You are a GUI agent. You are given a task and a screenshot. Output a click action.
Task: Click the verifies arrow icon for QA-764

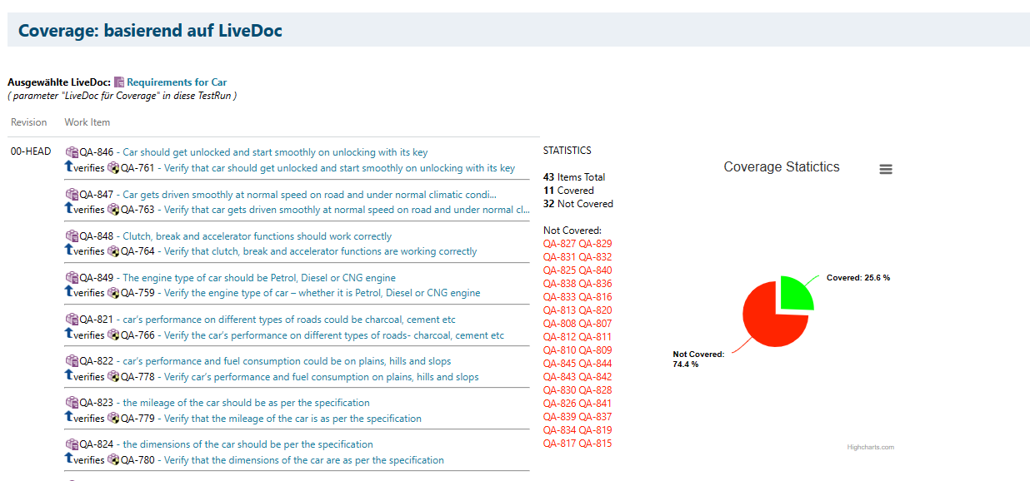click(x=69, y=250)
